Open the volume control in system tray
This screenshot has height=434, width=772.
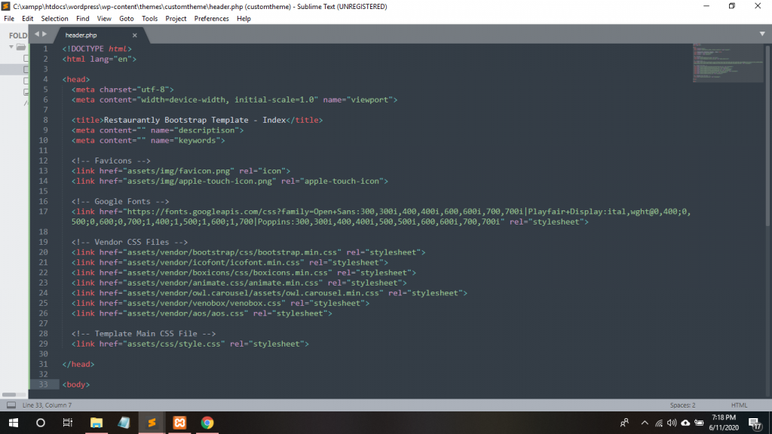click(x=671, y=423)
